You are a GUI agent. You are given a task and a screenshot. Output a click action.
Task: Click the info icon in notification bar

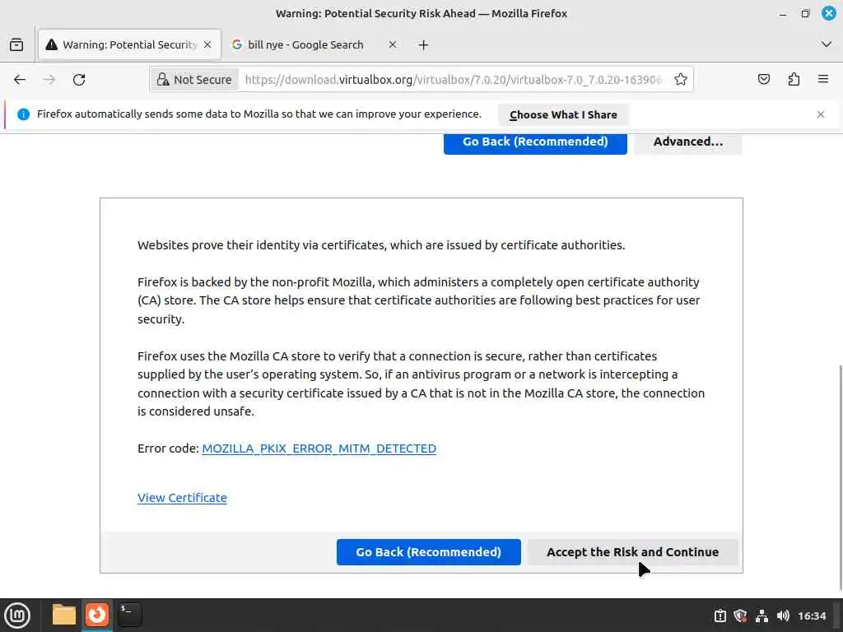(x=23, y=114)
